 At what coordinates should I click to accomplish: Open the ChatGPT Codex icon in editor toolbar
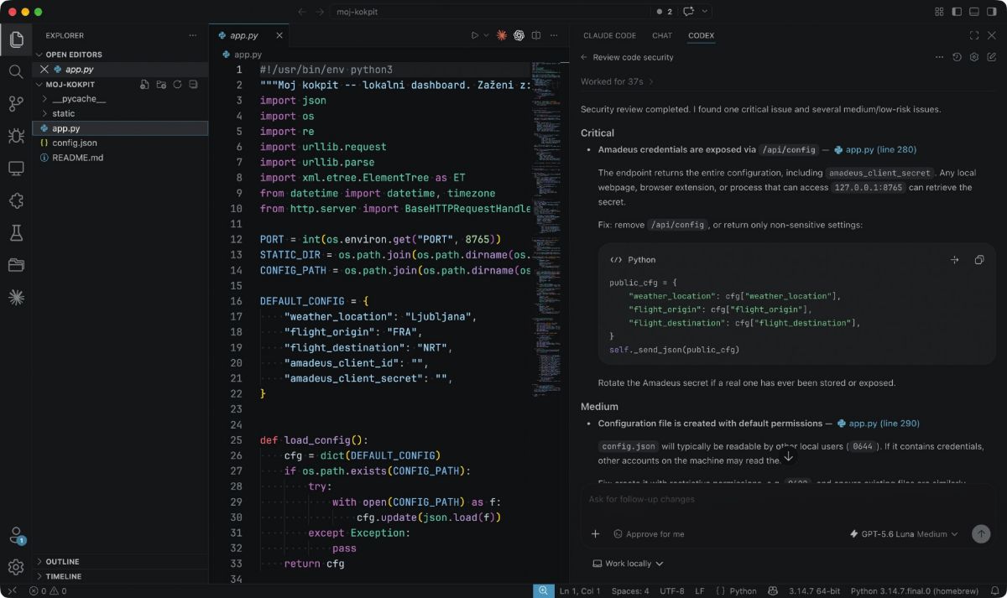[519, 35]
